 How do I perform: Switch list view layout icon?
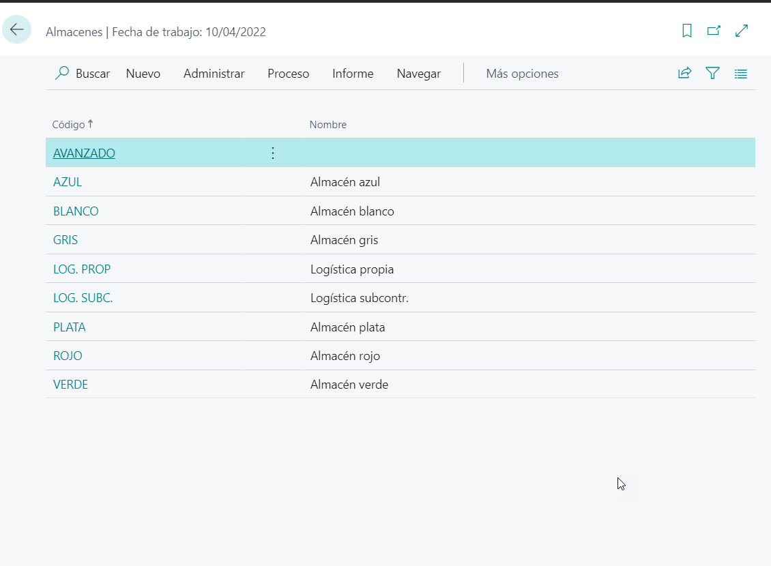[x=740, y=74]
